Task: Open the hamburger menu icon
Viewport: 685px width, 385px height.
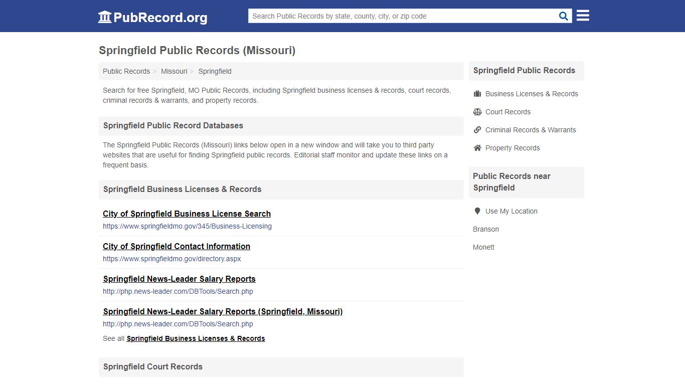Action: [583, 16]
